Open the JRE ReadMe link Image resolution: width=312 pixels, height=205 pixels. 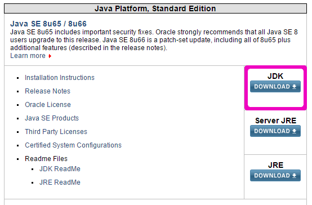60,182
